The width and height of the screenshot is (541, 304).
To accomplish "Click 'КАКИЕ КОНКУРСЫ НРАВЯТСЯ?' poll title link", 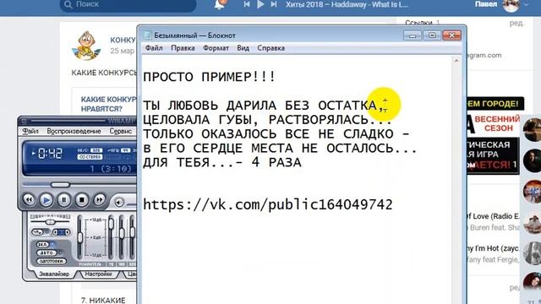I will [109, 104].
